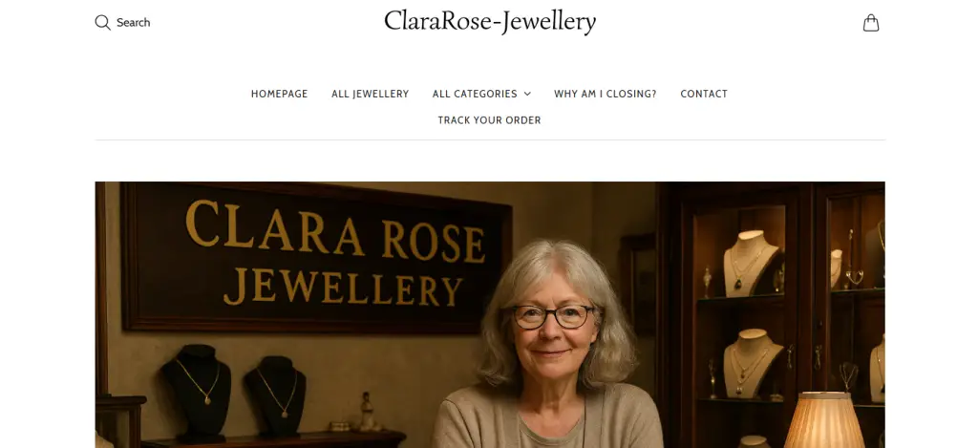Click the ClaraRose-Jewellery site logo
The width and height of the screenshot is (978, 448).
[x=490, y=22]
